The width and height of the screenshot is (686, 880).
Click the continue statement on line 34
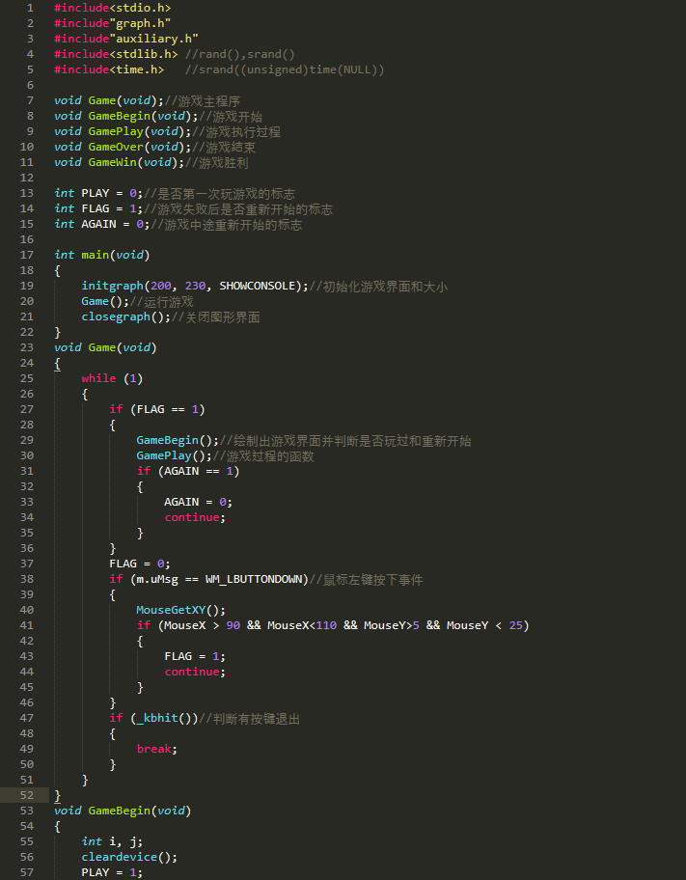195,517
